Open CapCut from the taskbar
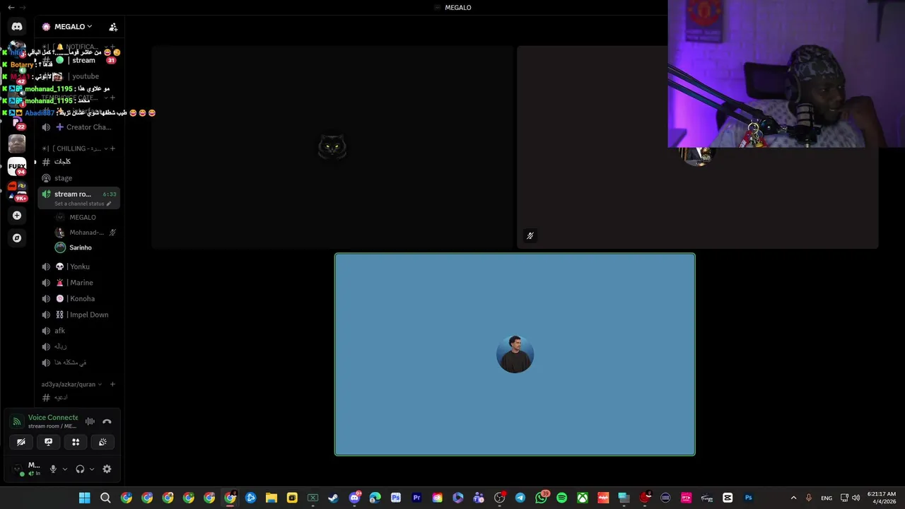Image resolution: width=905 pixels, height=509 pixels. (x=728, y=498)
